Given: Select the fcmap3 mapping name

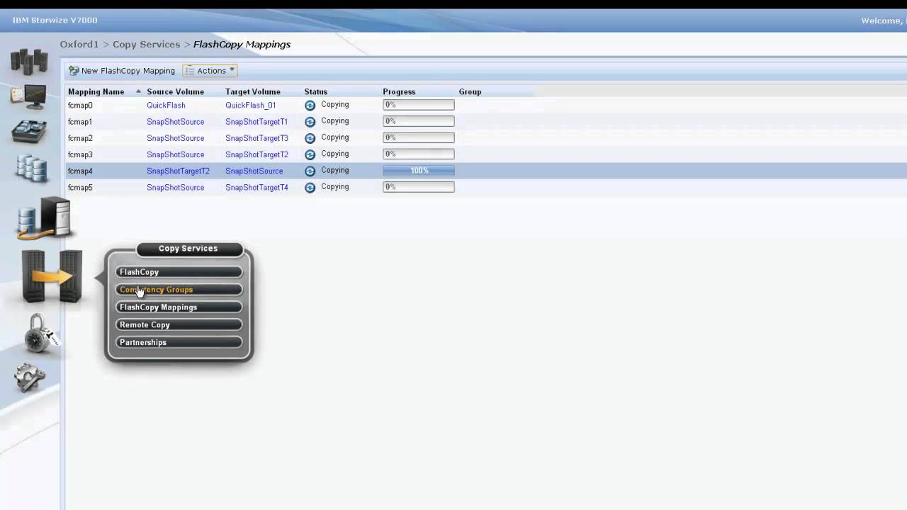Looking at the screenshot, I should (80, 154).
